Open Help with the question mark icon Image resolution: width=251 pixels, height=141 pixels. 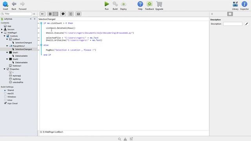coord(140,4)
